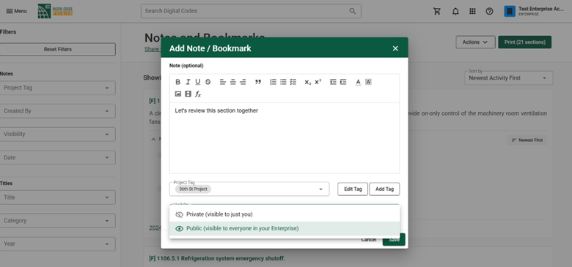Insert an image into the note

pos(178,94)
